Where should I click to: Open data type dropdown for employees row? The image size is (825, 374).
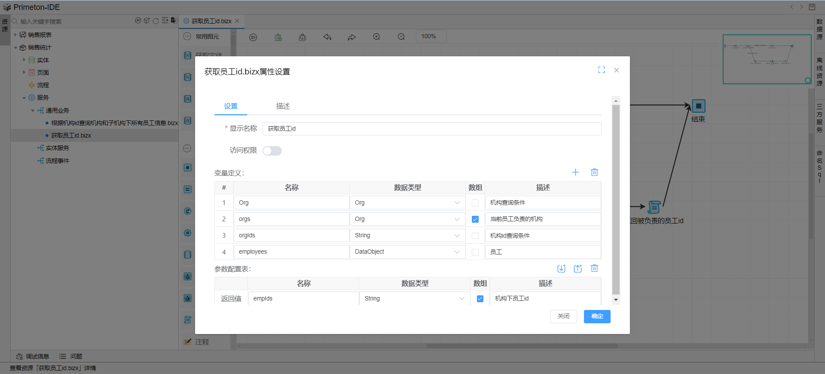(407, 252)
